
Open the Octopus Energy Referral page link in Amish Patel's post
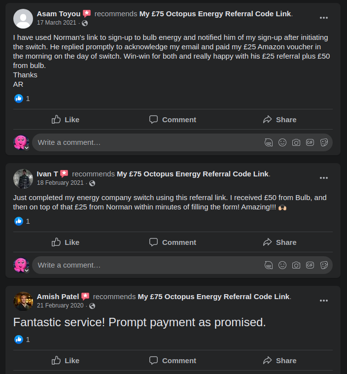tap(214, 297)
